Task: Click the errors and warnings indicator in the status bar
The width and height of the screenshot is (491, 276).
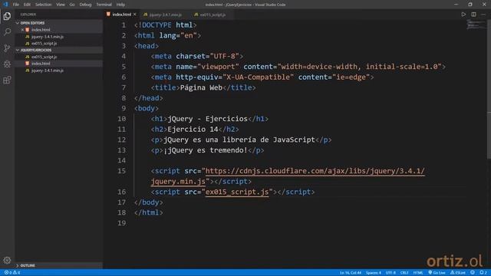Action: (x=12, y=273)
